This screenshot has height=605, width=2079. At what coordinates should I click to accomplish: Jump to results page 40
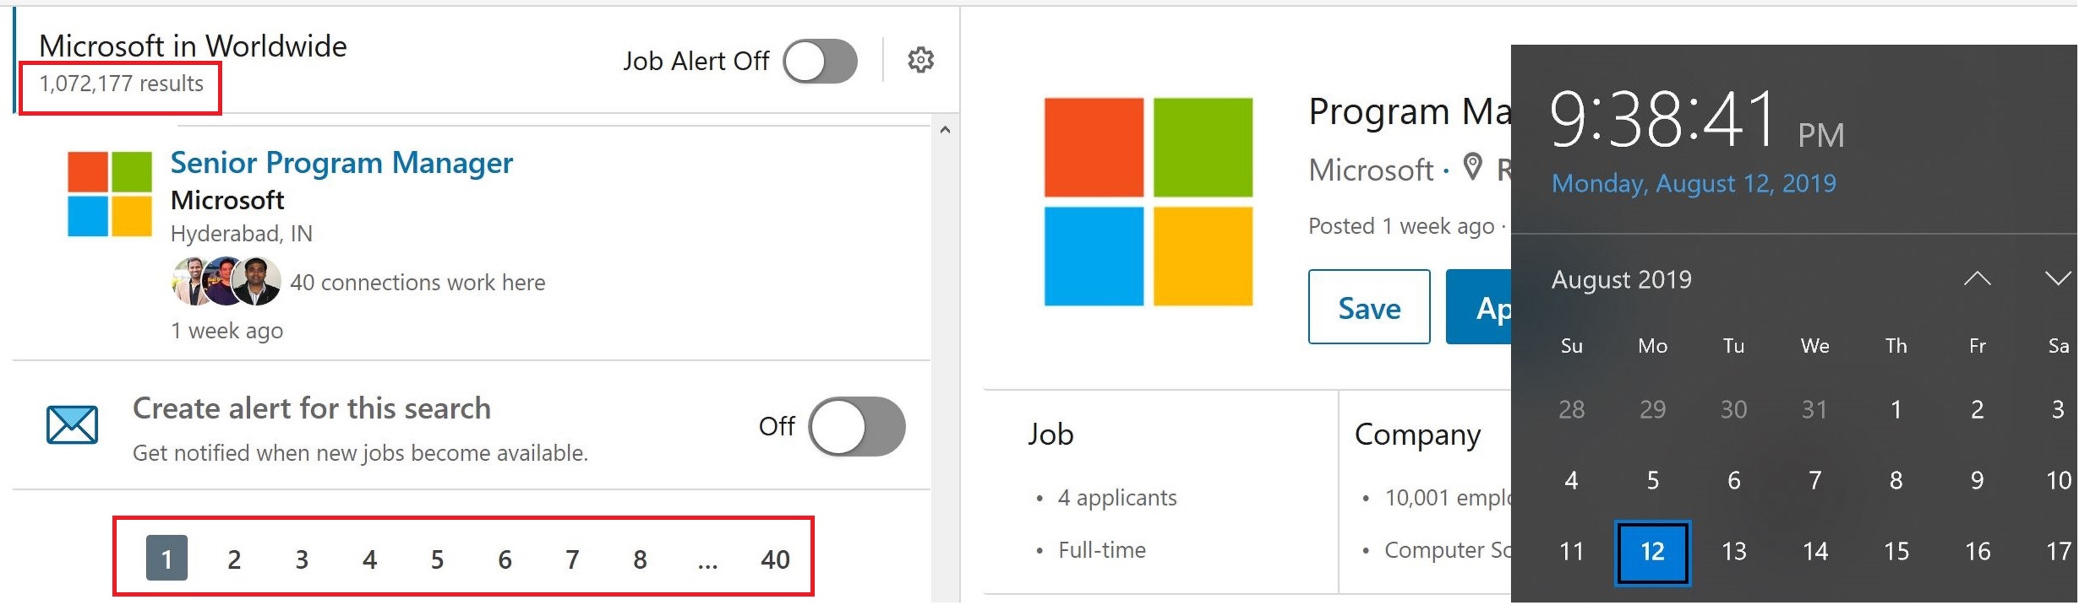(775, 559)
